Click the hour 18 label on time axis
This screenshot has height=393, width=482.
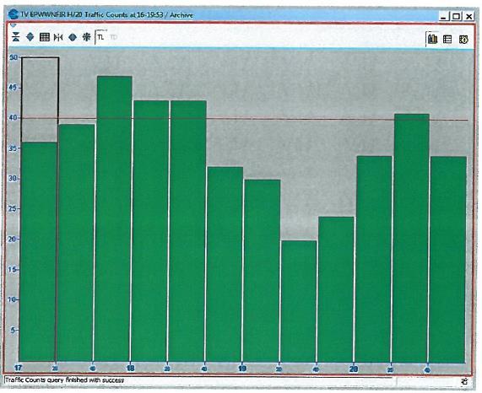pos(131,368)
